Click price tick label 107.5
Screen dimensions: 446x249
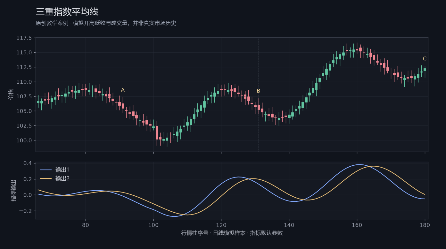point(24,96)
